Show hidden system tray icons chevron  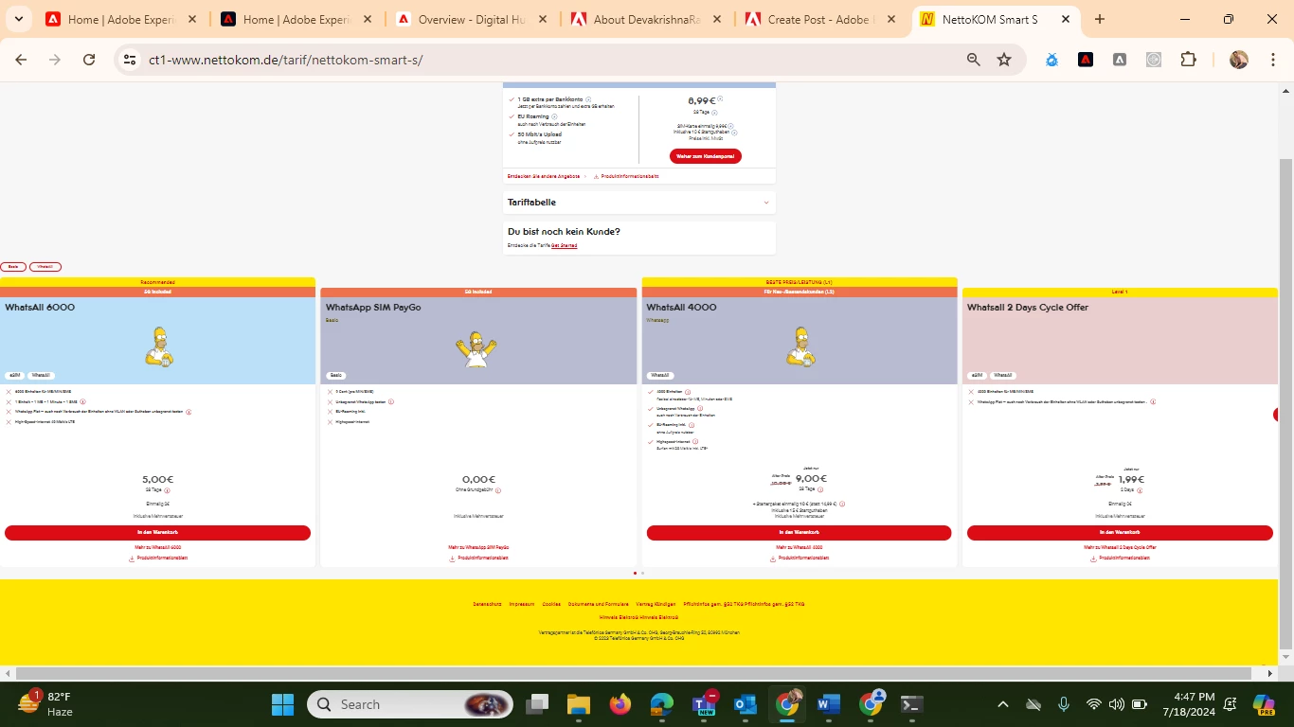coord(1003,704)
